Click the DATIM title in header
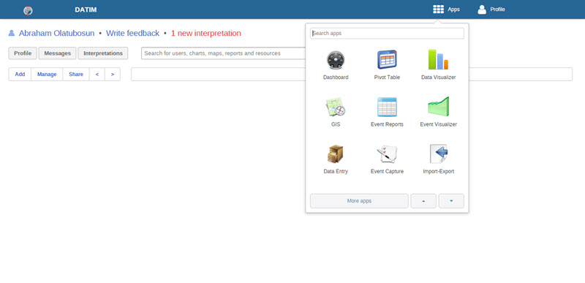 (86, 10)
